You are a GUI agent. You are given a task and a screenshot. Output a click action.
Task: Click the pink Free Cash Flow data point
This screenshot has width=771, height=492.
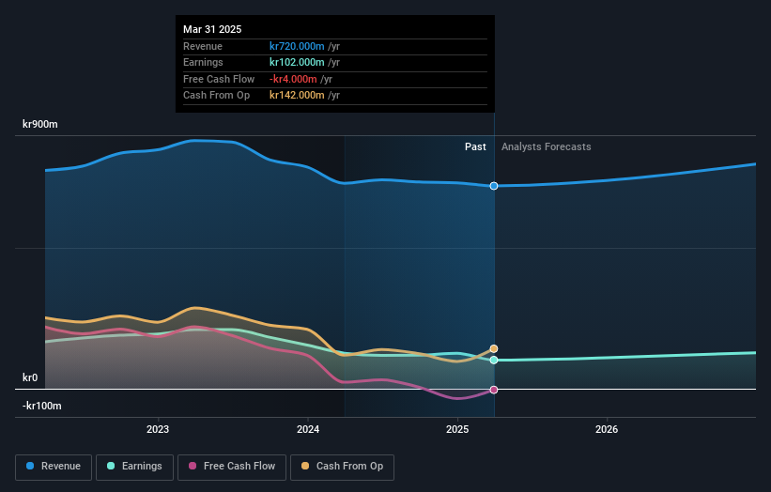click(x=494, y=390)
